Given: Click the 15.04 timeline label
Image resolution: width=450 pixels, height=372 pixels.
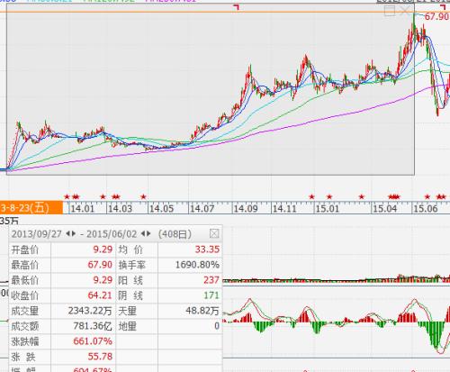Looking at the screenshot, I should [x=385, y=208].
